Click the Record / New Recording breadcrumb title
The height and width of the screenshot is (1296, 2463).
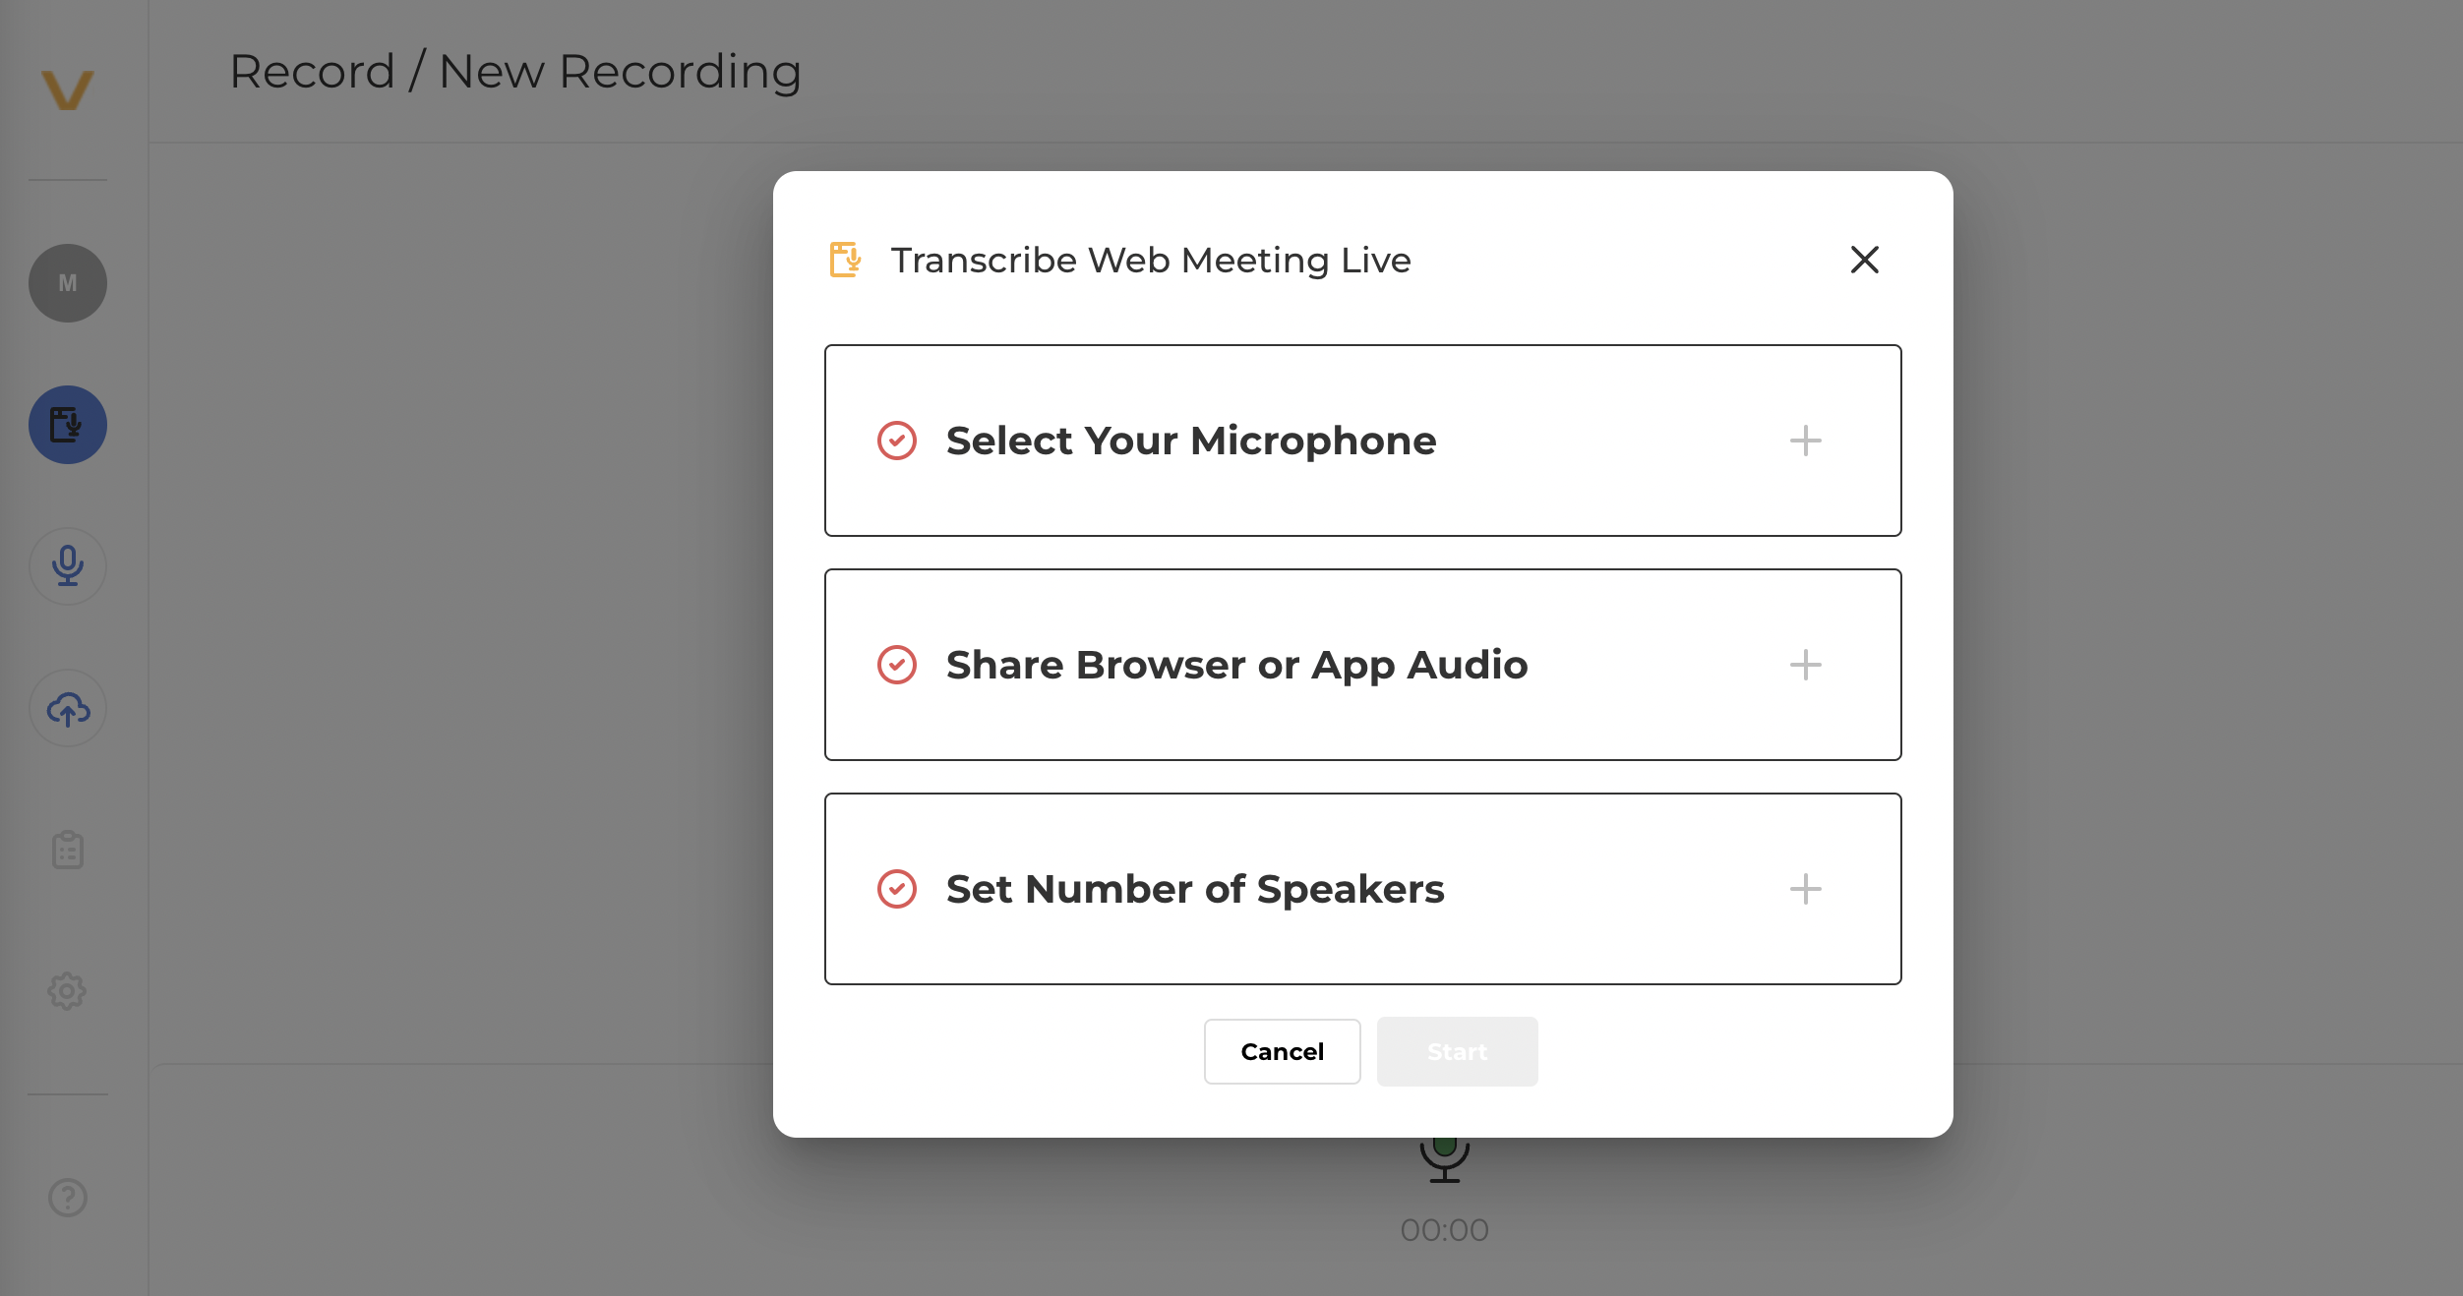[x=514, y=72]
